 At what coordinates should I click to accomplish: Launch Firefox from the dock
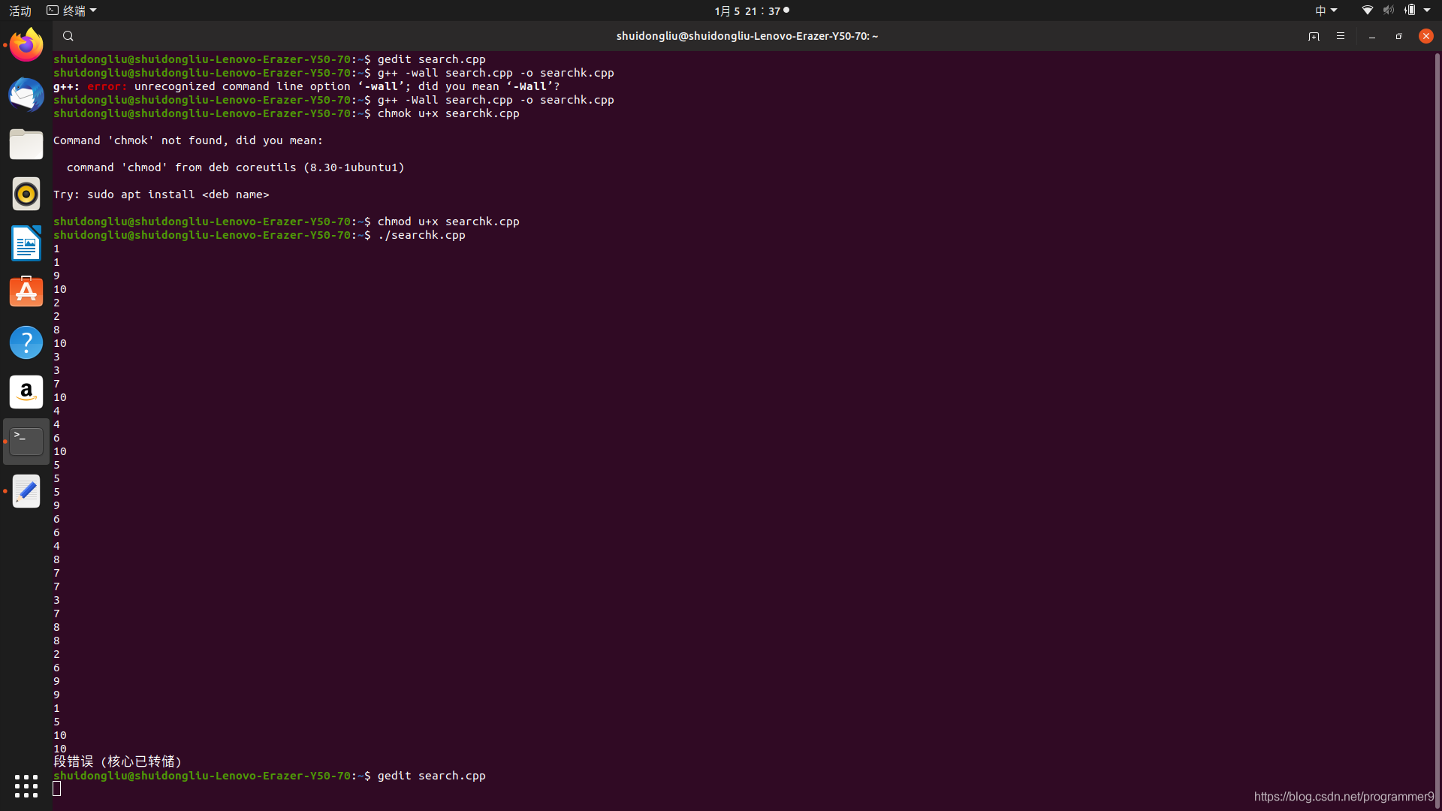[x=26, y=45]
